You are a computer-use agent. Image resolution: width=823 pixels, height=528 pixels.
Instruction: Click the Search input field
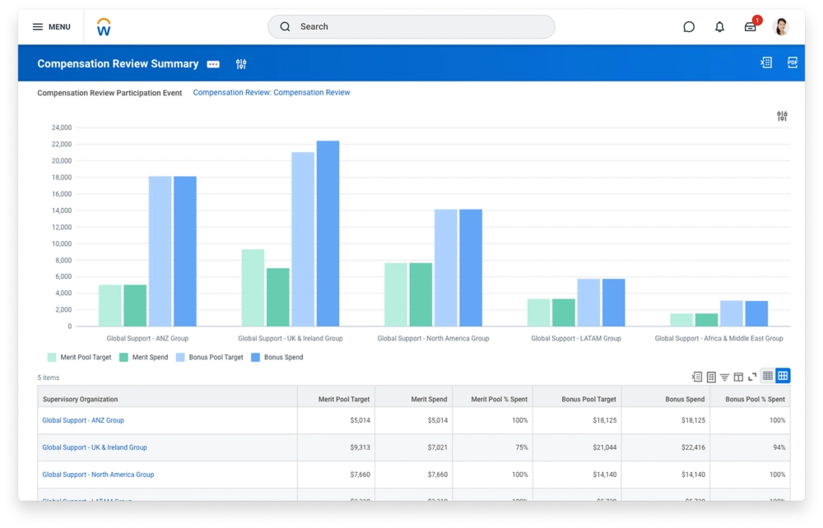(411, 27)
